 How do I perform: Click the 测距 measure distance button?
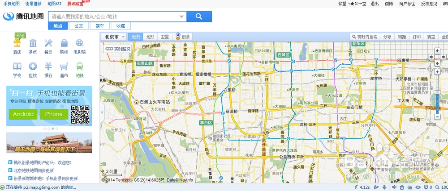(x=402, y=37)
